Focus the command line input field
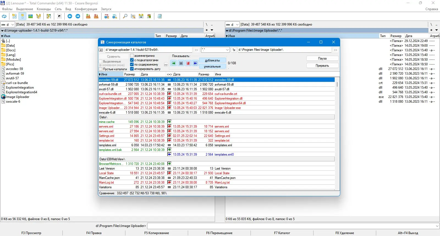Viewport: 440px width, 236px height. click(293, 226)
